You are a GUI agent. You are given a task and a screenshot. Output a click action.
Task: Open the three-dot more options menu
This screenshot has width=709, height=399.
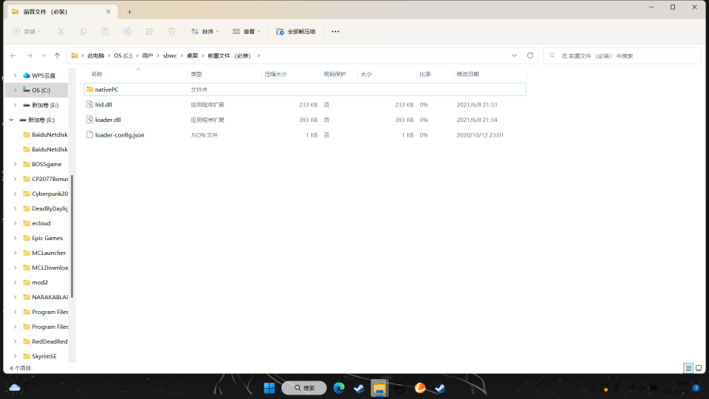[335, 32]
